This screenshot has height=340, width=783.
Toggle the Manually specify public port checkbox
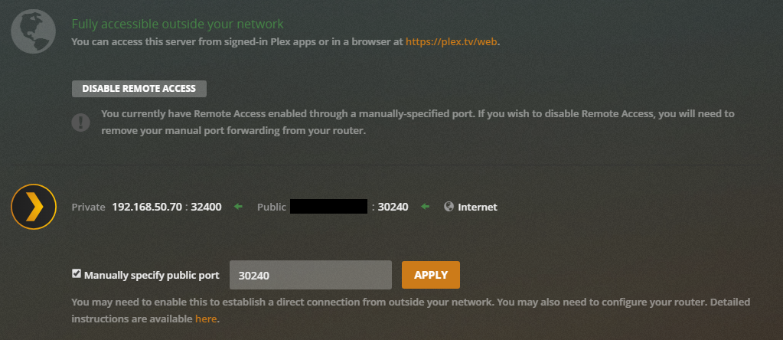tap(77, 273)
